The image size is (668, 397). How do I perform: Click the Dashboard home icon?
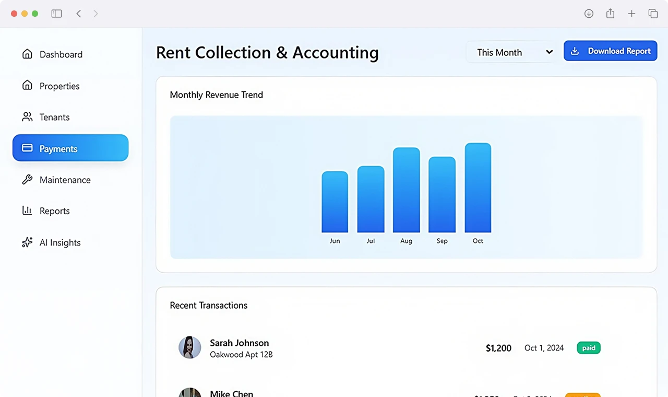[x=27, y=54]
